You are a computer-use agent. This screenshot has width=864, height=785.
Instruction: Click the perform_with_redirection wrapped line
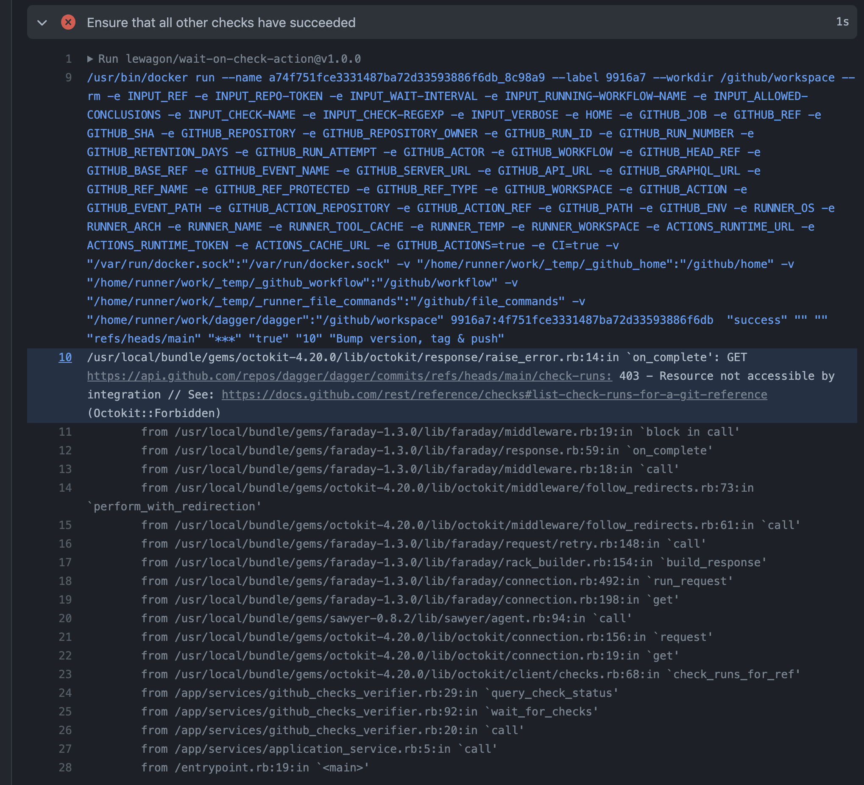point(174,507)
